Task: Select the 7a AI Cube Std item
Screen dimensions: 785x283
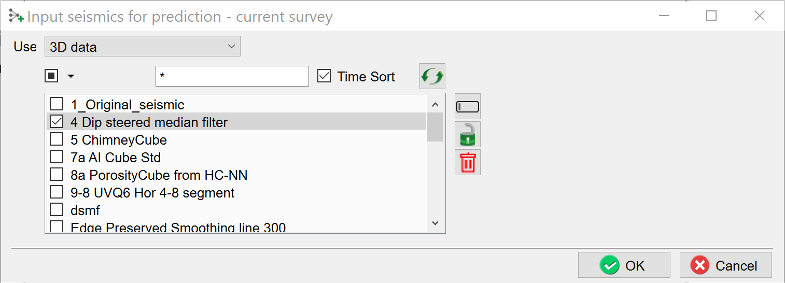Action: pyautogui.click(x=116, y=158)
